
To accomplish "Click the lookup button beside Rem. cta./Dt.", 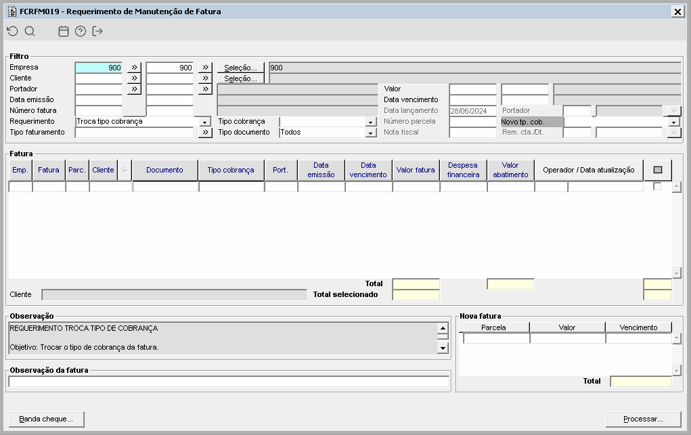I will (x=674, y=132).
